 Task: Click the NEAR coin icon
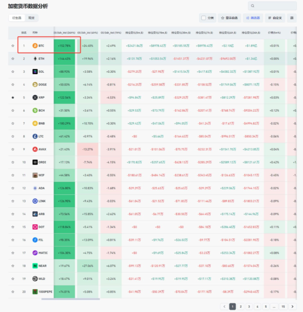(x=35, y=266)
